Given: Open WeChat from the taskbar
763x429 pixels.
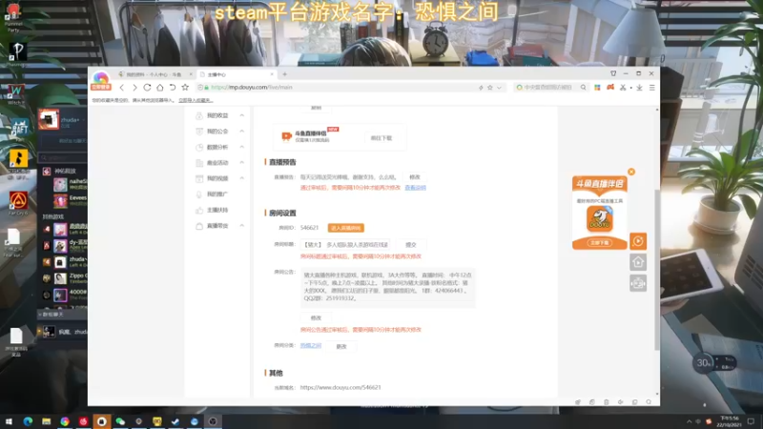Looking at the screenshot, I should pos(120,421).
